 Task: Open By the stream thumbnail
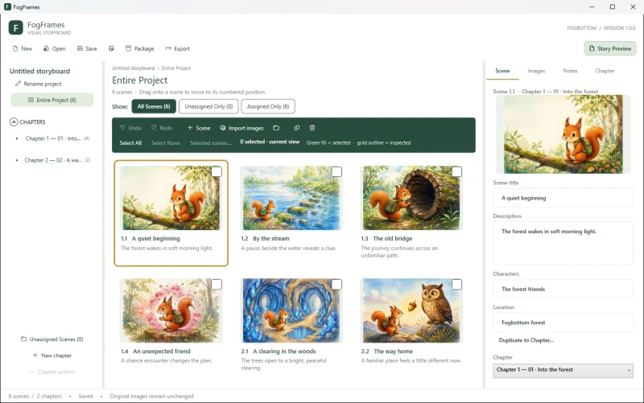[x=291, y=198]
